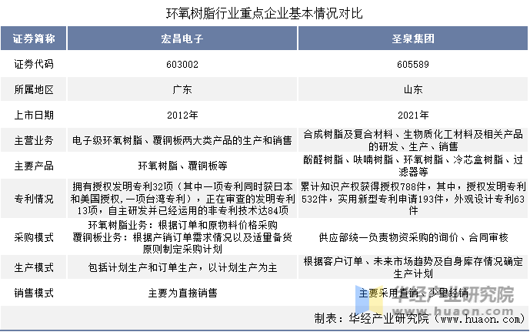Click the 上市日期 row label

click(34, 115)
